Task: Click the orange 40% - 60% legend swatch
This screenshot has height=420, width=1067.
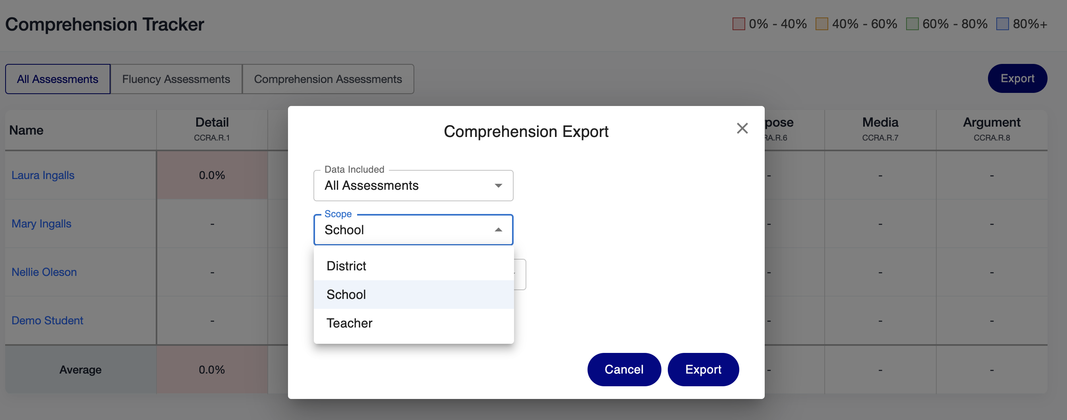Action: (x=822, y=24)
